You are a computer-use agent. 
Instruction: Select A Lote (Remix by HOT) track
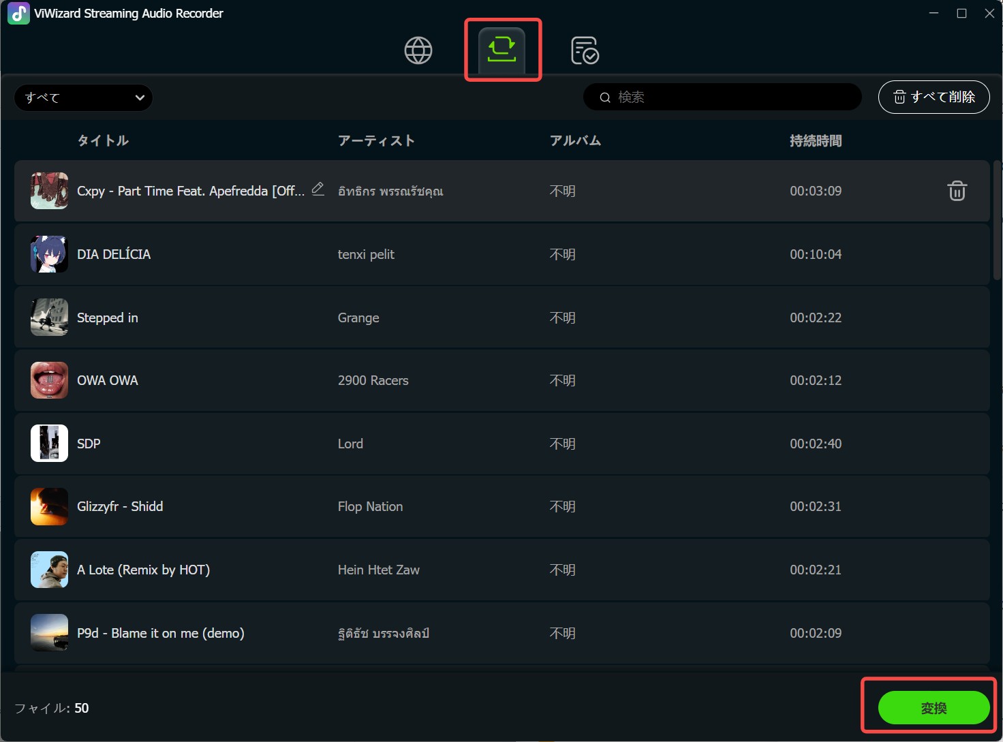(501, 570)
